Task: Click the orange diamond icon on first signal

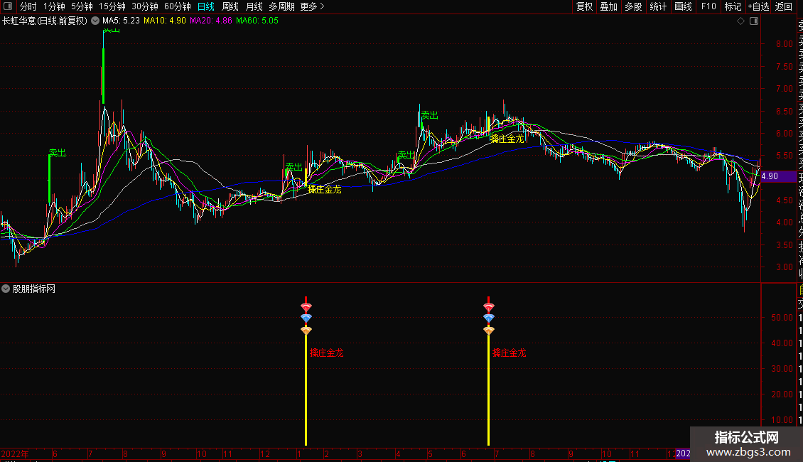Action: point(306,331)
